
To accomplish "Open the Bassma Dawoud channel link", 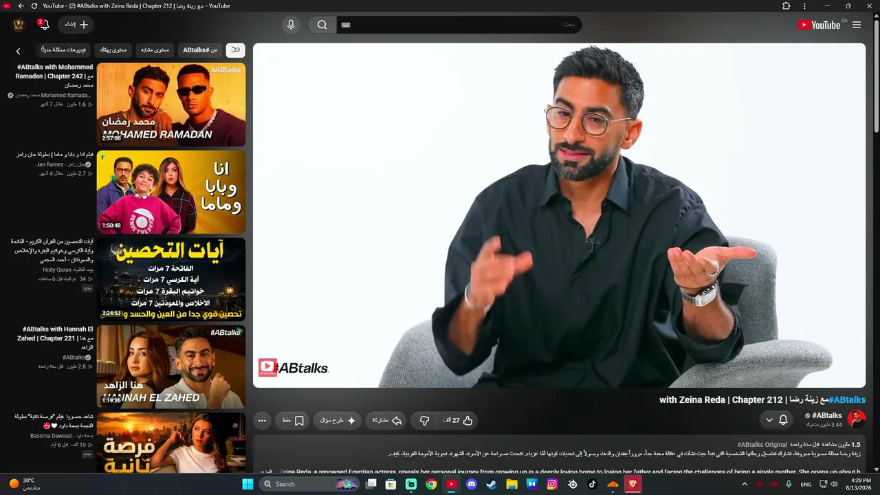I will coord(62,436).
